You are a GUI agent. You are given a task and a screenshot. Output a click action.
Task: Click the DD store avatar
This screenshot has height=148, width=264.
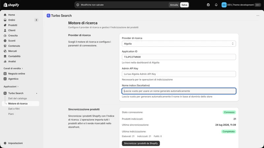[x=224, y=5]
